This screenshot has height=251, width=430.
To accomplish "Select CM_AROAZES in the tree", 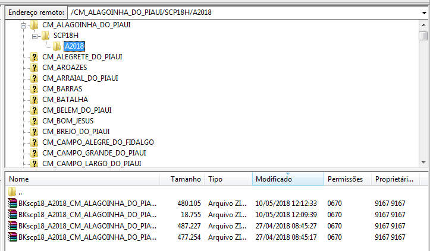I will [x=64, y=68].
